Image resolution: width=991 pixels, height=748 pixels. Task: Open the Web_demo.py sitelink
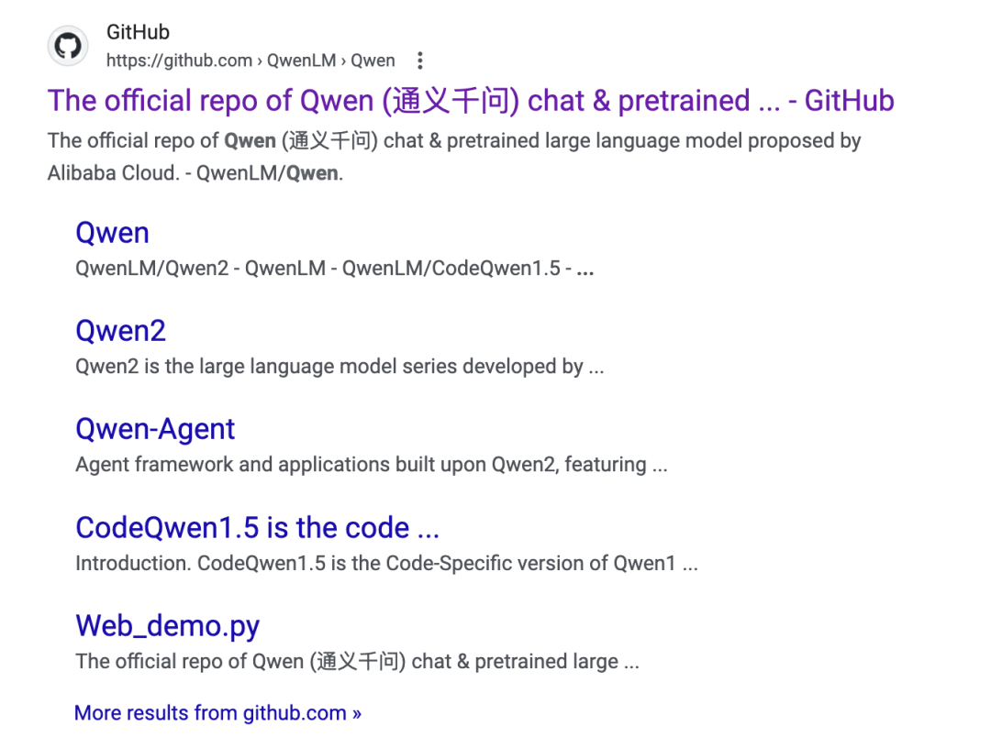(168, 626)
